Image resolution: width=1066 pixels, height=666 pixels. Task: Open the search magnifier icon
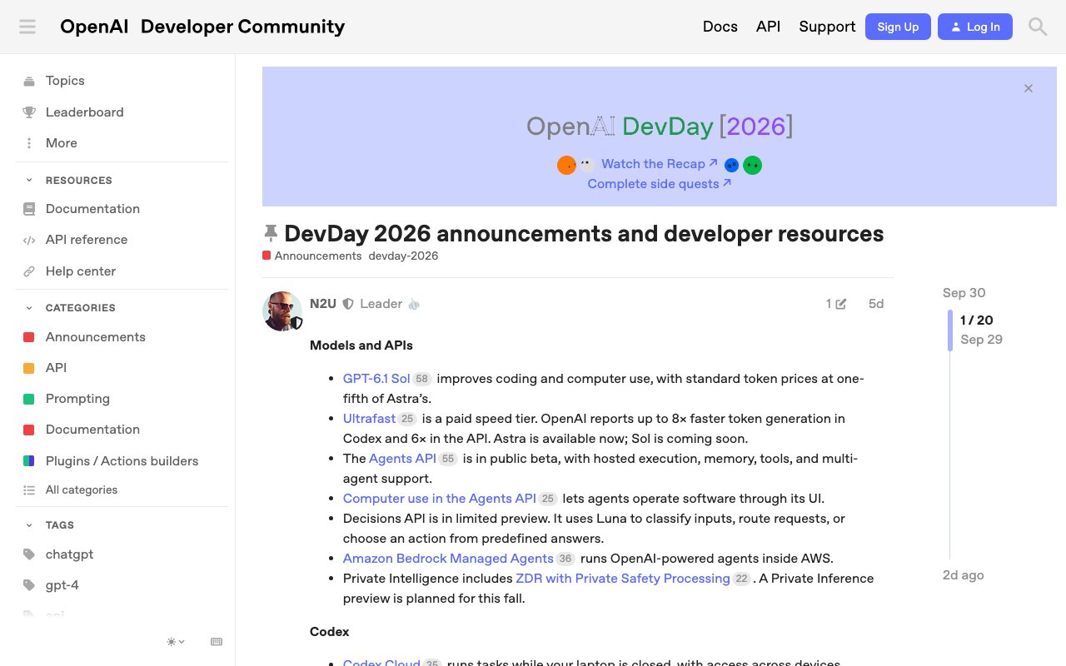click(x=1038, y=27)
